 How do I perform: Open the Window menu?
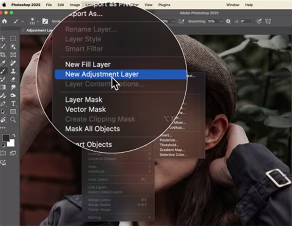click(x=233, y=5)
